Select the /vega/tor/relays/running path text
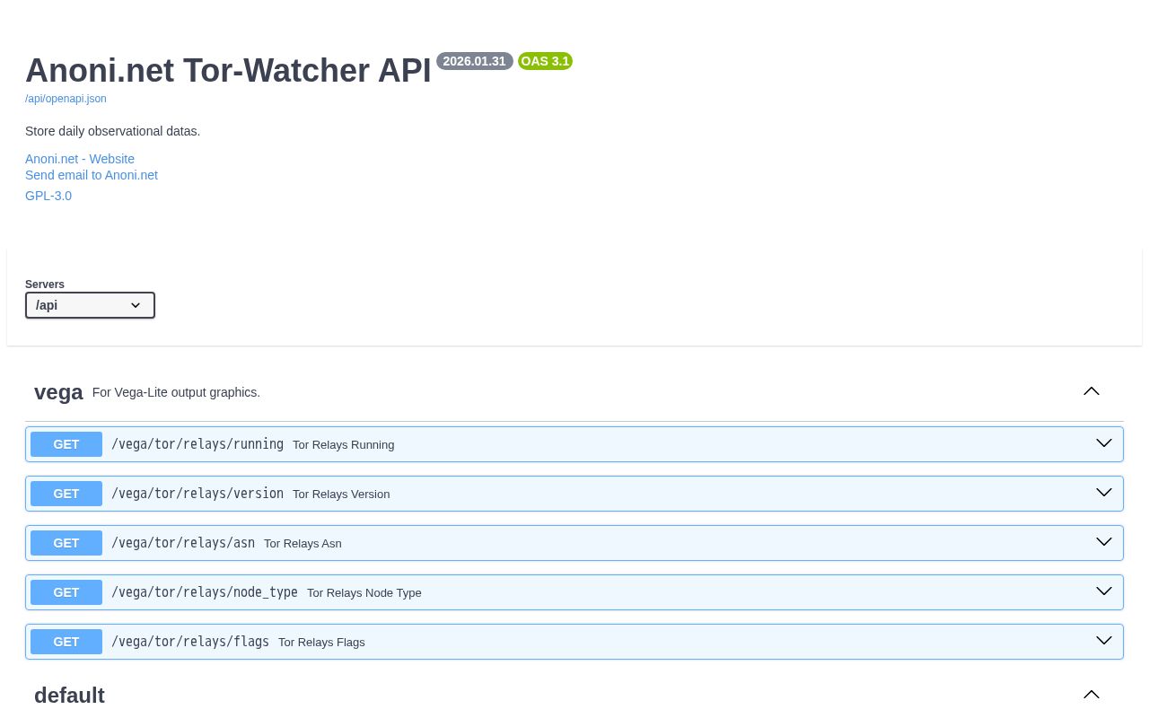Screen dimensions: 1149x718 (x=197, y=444)
